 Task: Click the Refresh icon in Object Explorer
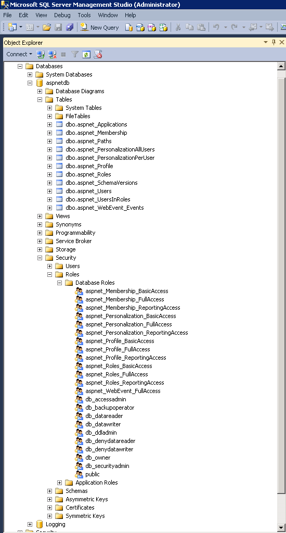click(x=86, y=54)
